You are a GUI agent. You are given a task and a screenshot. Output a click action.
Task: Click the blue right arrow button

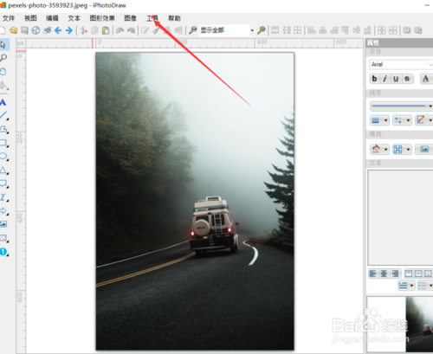pos(69,30)
